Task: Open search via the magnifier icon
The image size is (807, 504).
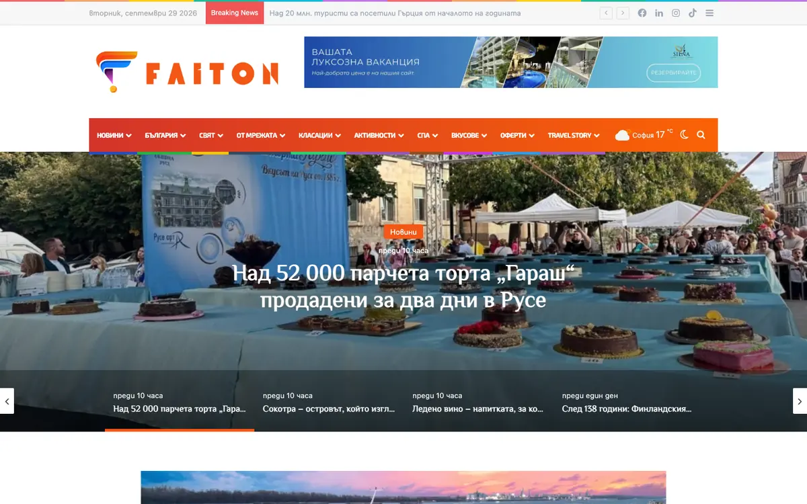Action: (701, 135)
